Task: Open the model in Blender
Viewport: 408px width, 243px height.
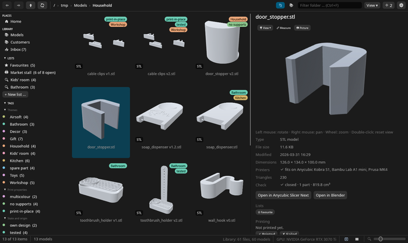Action: tap(330, 195)
